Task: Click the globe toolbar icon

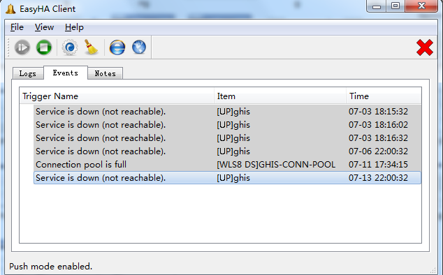Action: [139, 47]
